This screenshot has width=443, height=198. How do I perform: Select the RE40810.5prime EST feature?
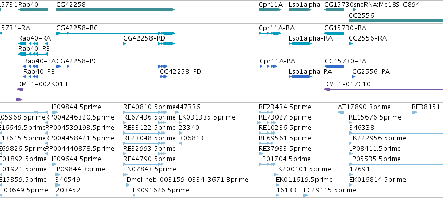(x=145, y=112)
